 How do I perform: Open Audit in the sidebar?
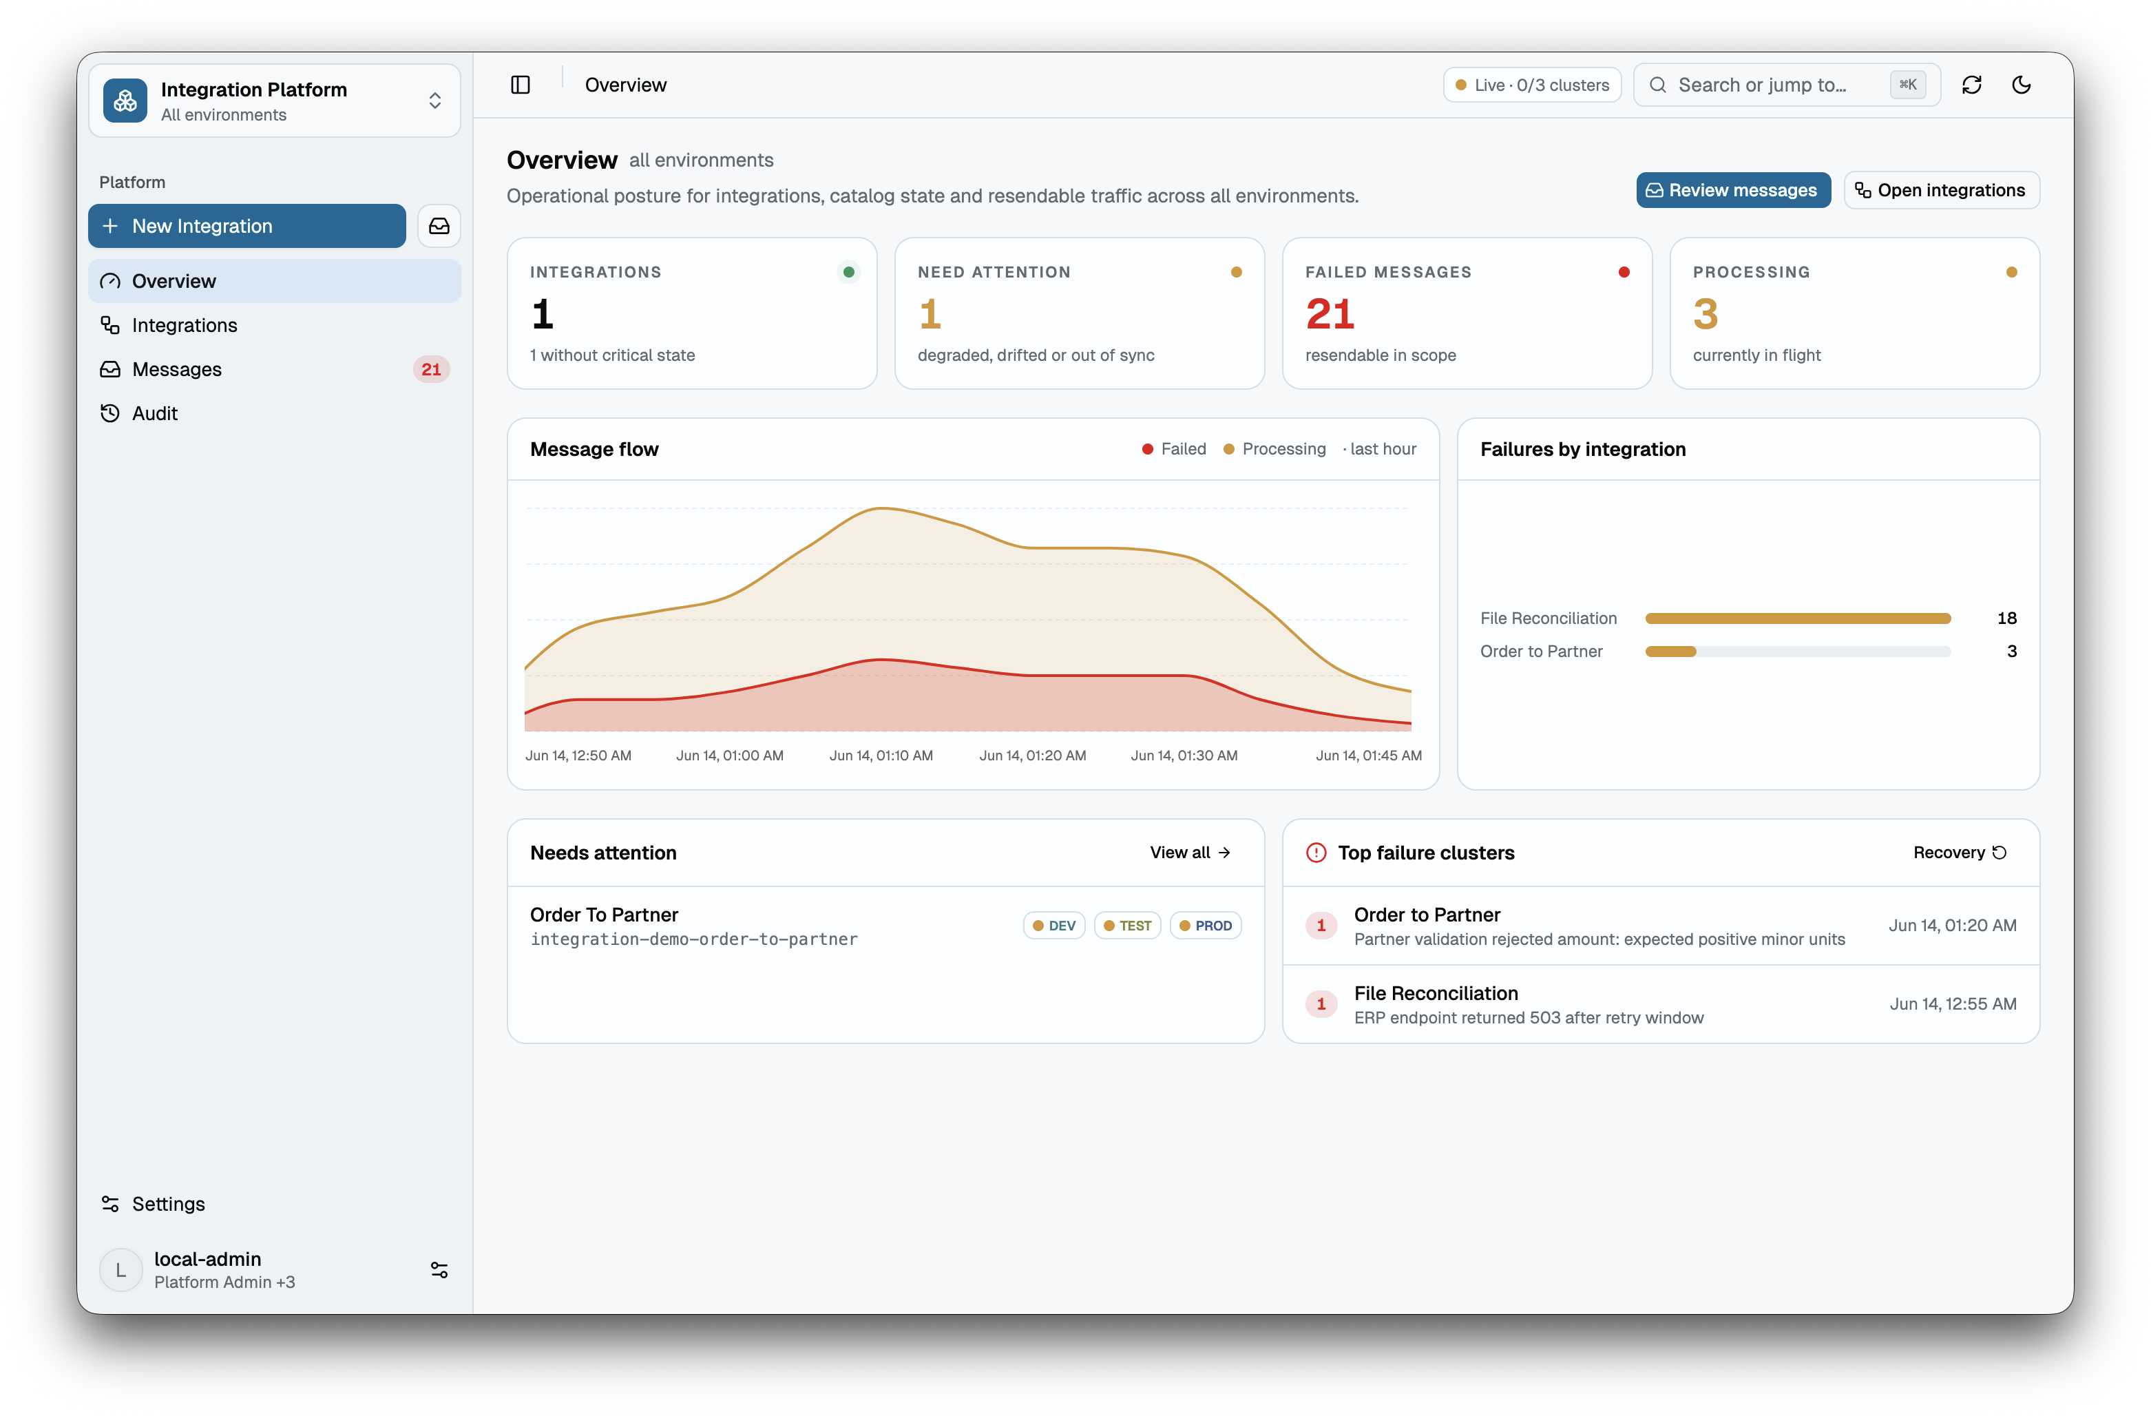click(x=275, y=413)
